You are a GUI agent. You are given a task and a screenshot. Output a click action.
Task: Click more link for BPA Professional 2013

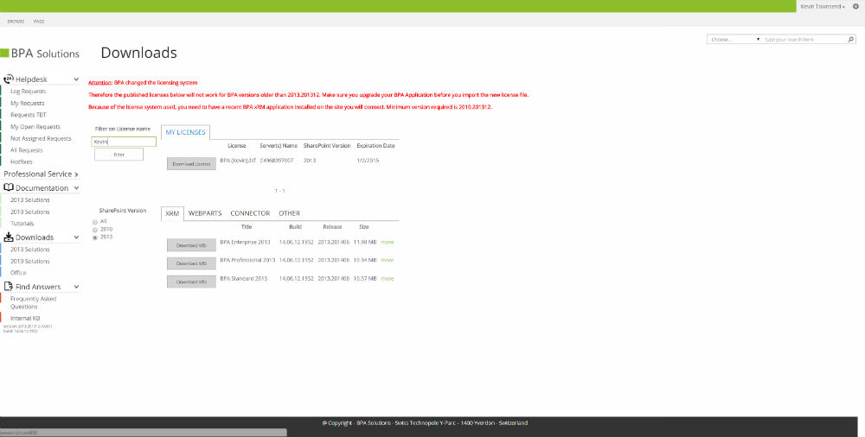tap(388, 260)
